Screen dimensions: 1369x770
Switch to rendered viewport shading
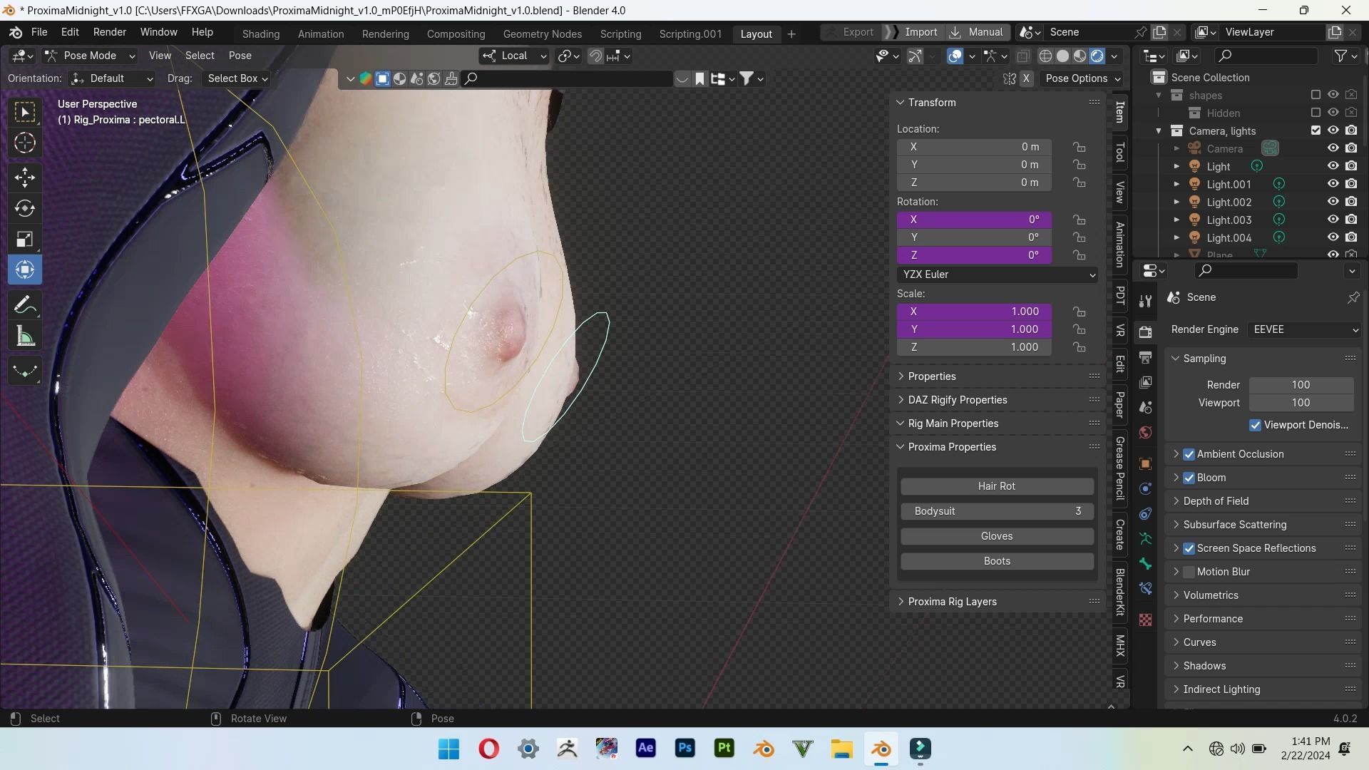[1097, 56]
